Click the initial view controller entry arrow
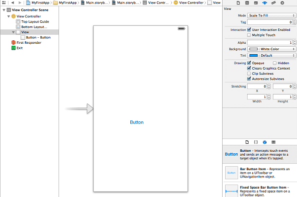 [79, 108]
